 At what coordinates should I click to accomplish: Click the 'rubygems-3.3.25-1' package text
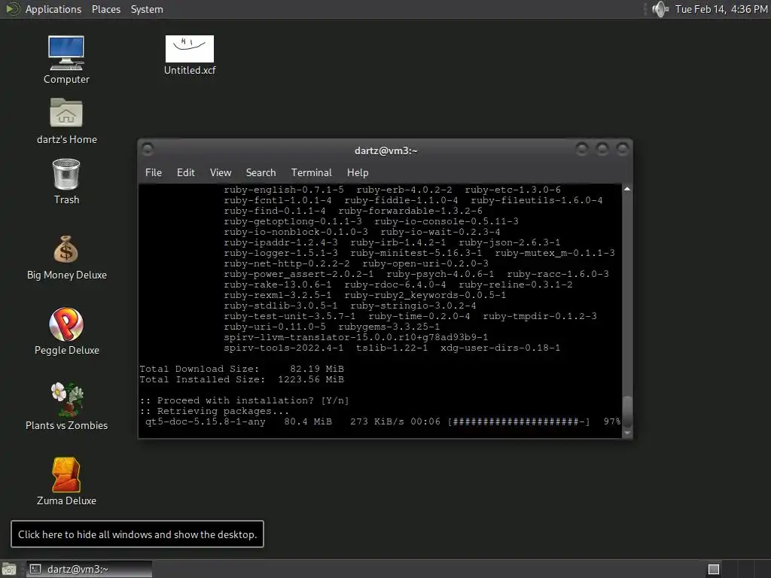point(389,327)
